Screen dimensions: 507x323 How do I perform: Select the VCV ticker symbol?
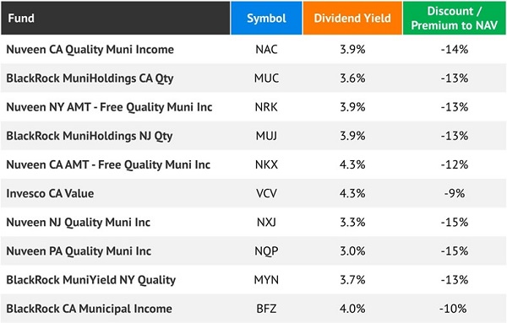(x=266, y=193)
